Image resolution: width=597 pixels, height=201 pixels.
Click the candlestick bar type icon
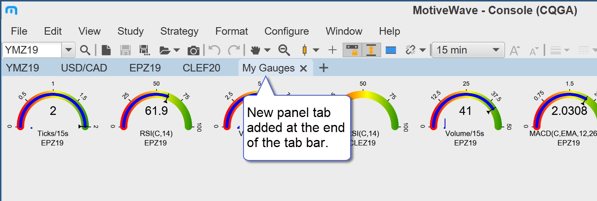pos(305,50)
